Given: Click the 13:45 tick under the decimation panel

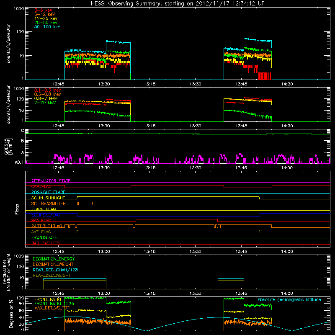Looking at the screenshot, I should [x=241, y=294].
